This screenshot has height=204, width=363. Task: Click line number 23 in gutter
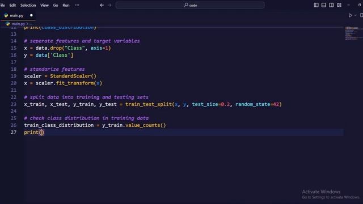[14, 104]
